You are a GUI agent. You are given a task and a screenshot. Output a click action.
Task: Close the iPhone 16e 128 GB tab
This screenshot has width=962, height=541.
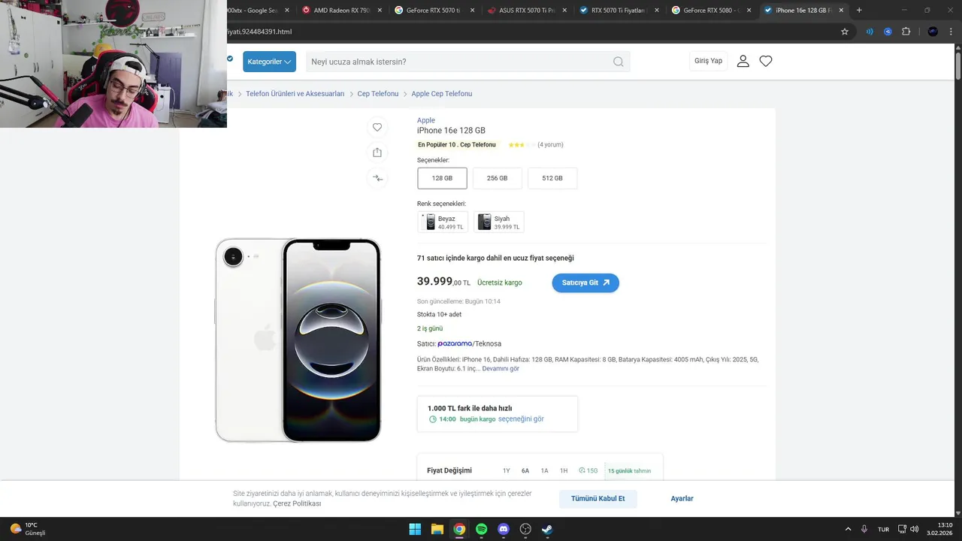[x=842, y=11]
